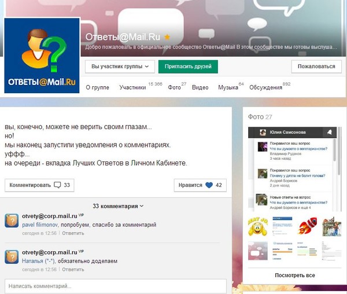Open the red rocket photo thumbnail

click(x=307, y=226)
